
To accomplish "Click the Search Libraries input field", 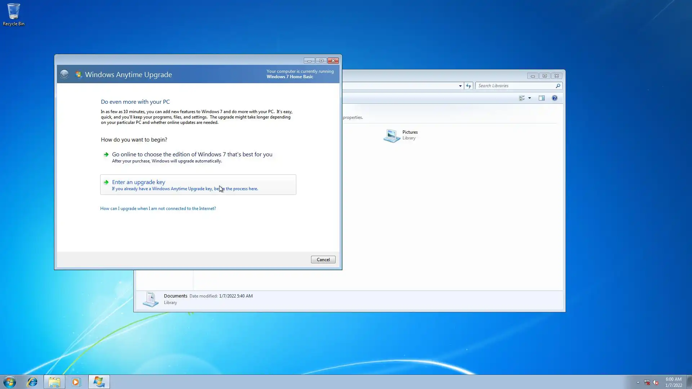I will click(515, 86).
